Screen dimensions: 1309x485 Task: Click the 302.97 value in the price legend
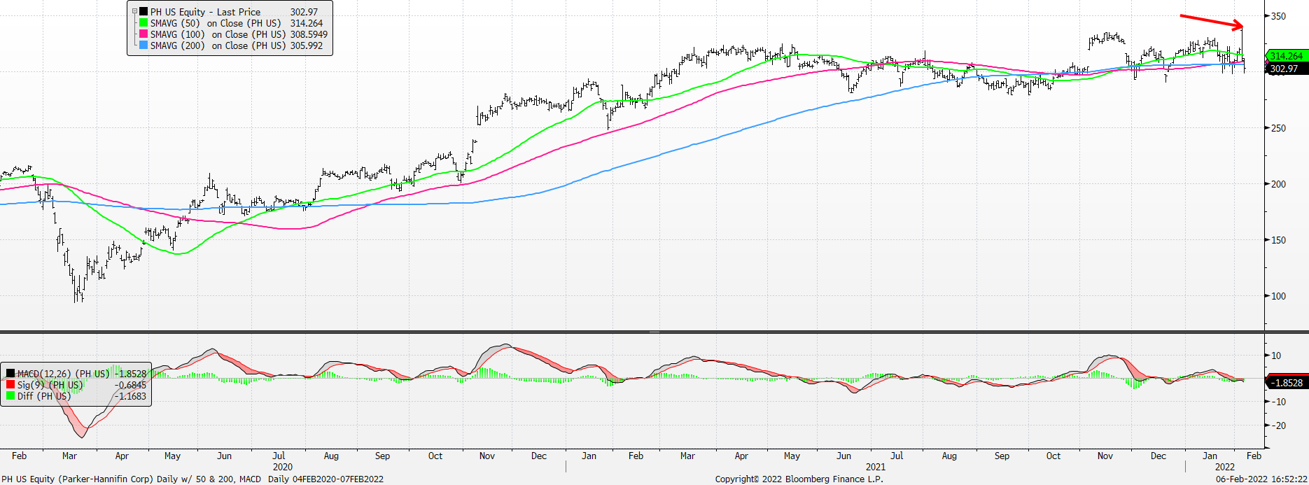point(304,12)
